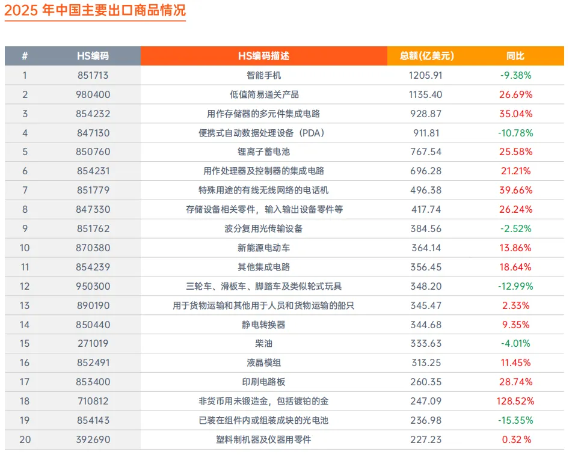Image resolution: width=575 pixels, height=455 pixels.
Task: Click the 柴油 description in row 15
Action: pos(265,343)
